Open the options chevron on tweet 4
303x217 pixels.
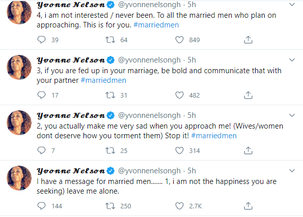292,5
